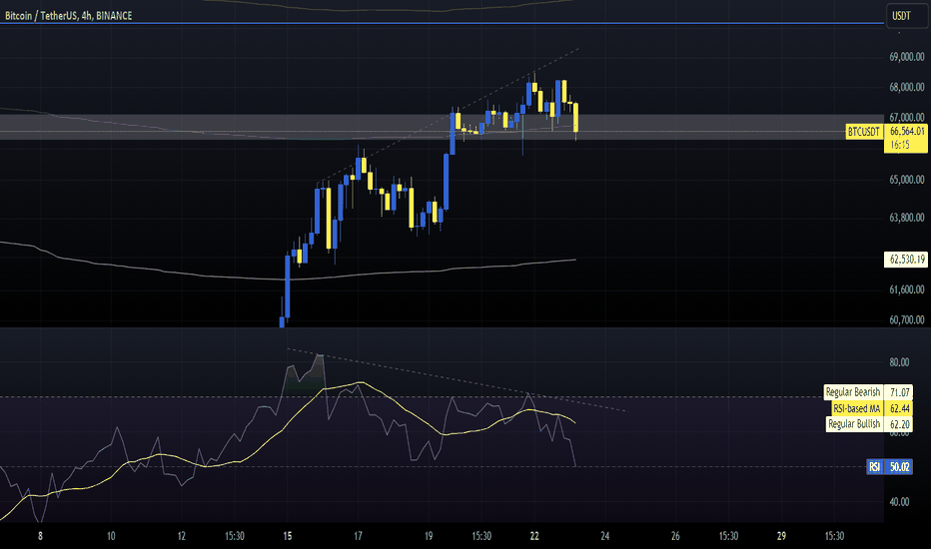Click the 62.20 Regular Bullish value
931x549 pixels.
click(899, 424)
